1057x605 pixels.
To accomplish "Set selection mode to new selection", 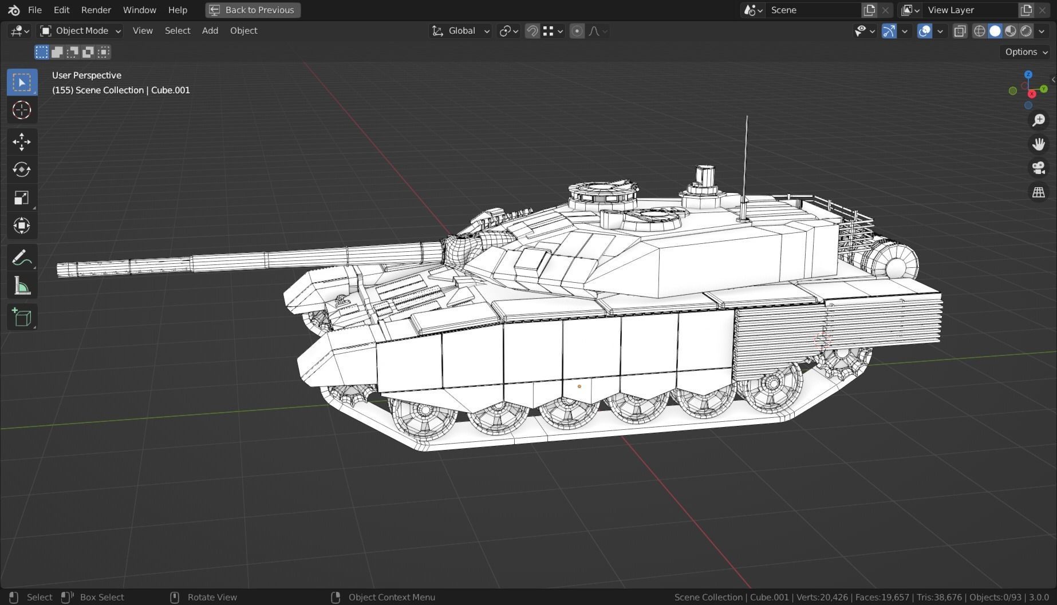I will point(42,52).
